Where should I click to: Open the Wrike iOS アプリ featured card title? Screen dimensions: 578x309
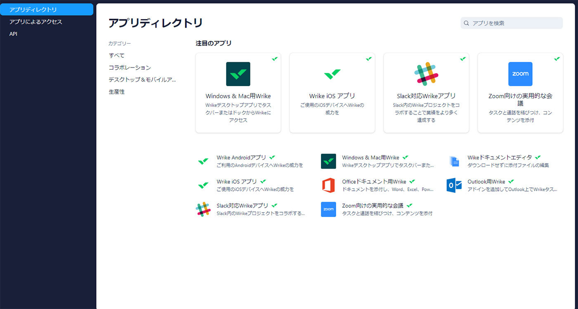tap(332, 96)
